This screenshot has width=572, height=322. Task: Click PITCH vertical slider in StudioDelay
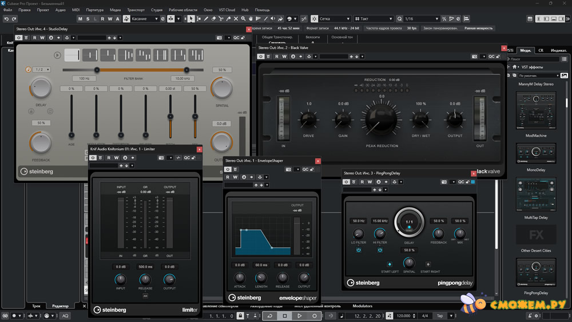tap(170, 117)
